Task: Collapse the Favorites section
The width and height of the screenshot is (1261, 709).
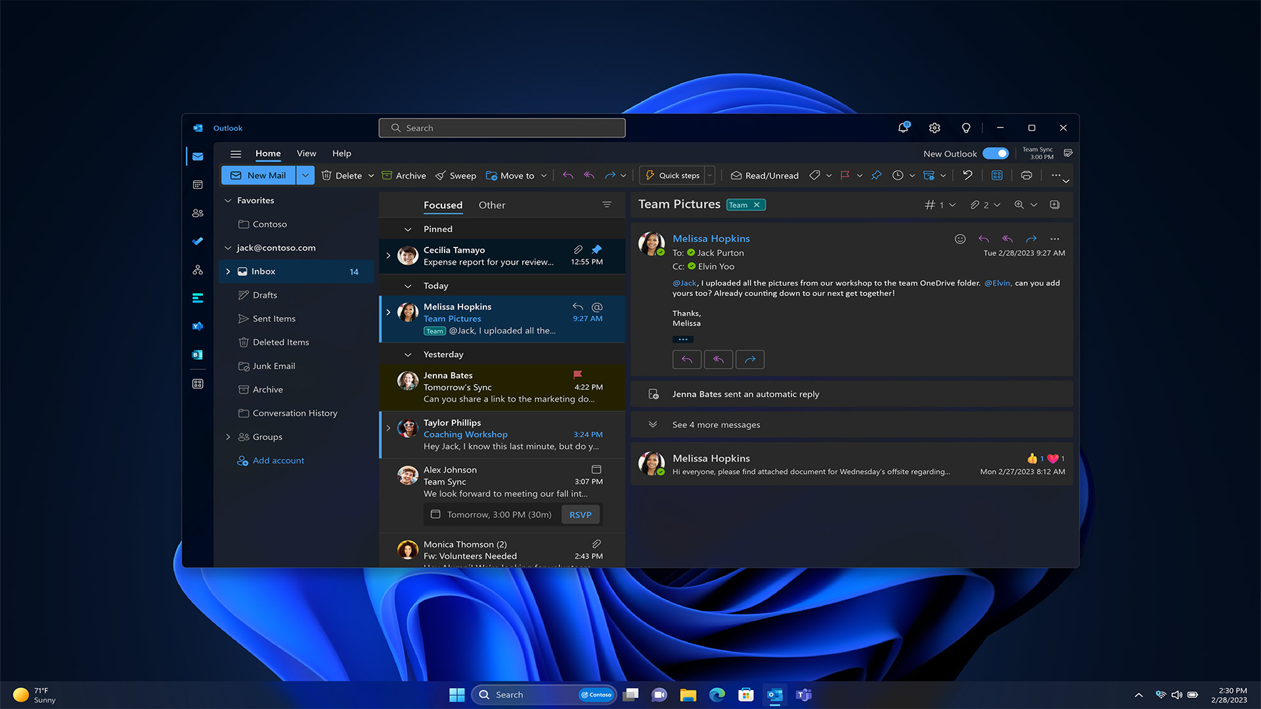Action: tap(228, 201)
